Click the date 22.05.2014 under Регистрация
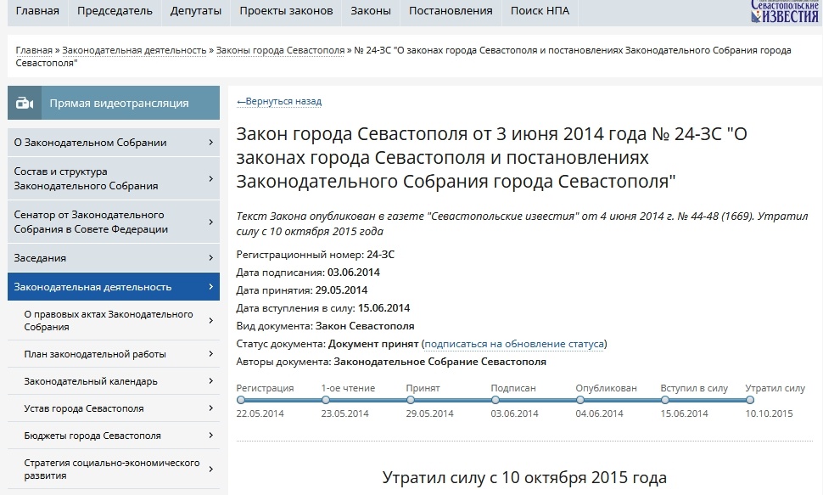 (x=260, y=413)
